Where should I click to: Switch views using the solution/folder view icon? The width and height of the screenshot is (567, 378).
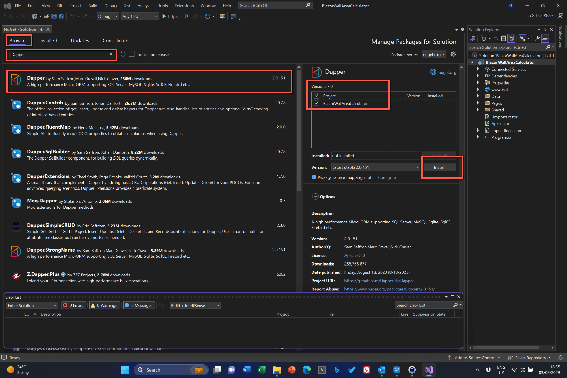[x=473, y=39]
